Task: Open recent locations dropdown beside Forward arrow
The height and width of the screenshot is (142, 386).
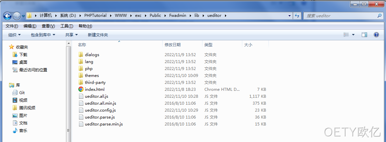Action: click(x=23, y=16)
